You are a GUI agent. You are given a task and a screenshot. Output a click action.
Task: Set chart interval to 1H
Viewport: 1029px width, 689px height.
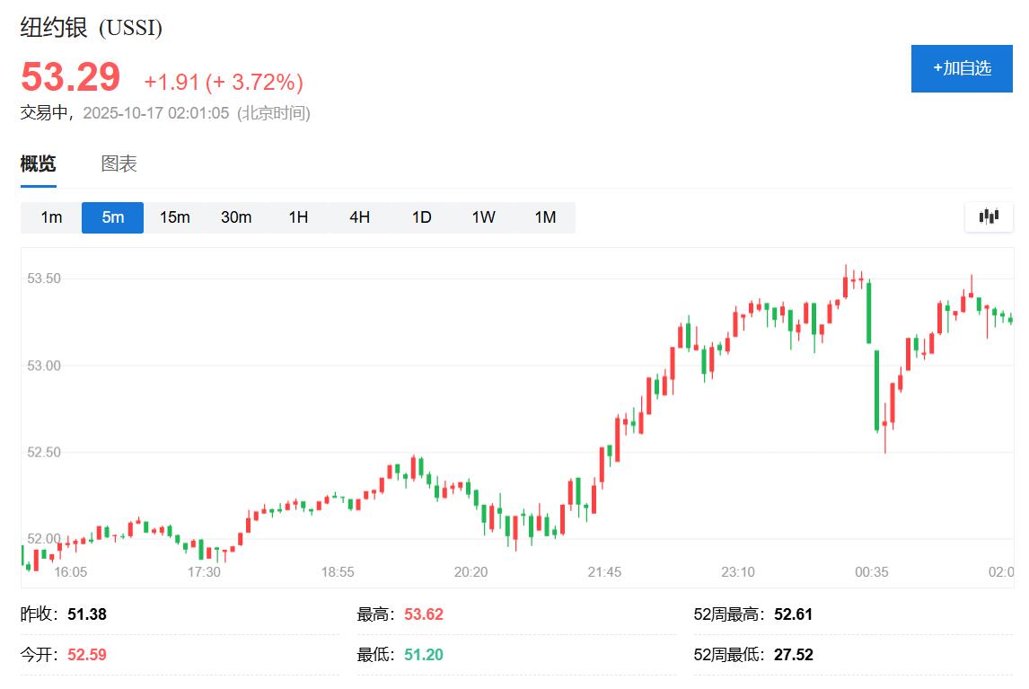[x=298, y=217]
